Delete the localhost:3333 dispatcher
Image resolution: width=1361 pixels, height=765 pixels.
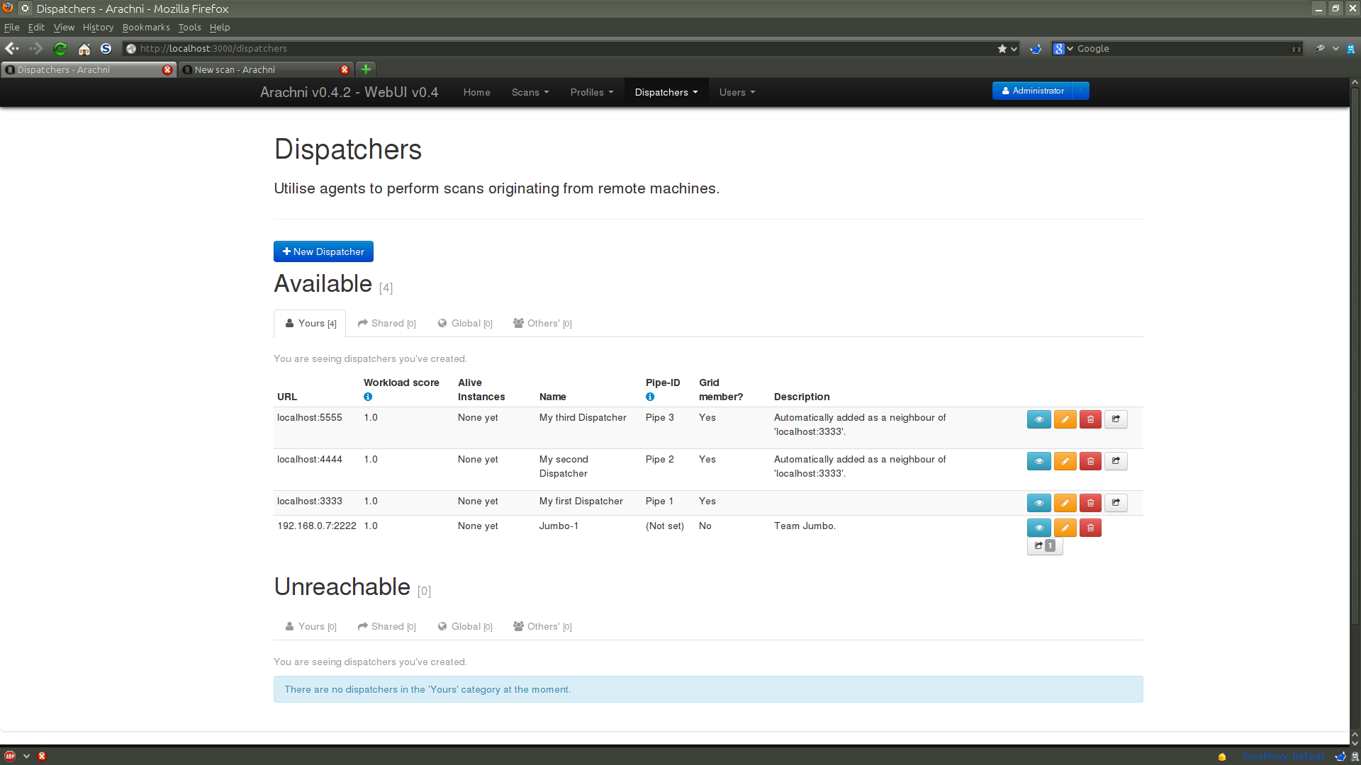(1090, 503)
